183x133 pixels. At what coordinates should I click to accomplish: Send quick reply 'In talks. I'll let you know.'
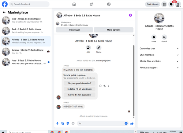[80, 89]
